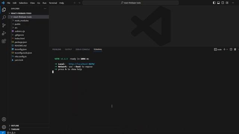Open the File menu
239x134 pixels.
9,3
